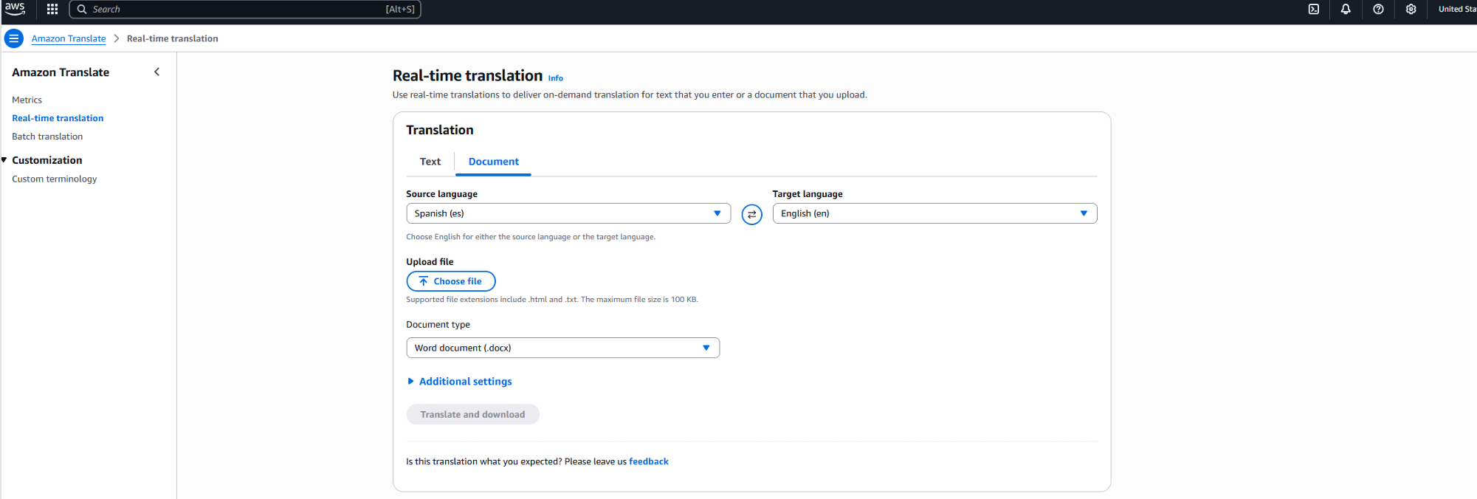
Task: Open Document type Word document dropdown
Action: point(562,348)
